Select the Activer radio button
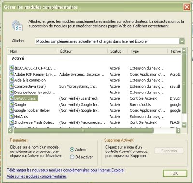193x183 pixels. pyautogui.click(x=72, y=149)
